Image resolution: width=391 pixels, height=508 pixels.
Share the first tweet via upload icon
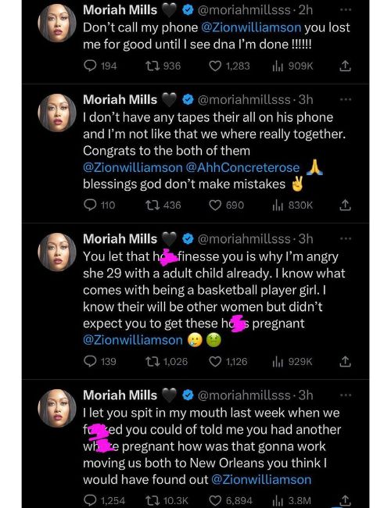click(345, 66)
